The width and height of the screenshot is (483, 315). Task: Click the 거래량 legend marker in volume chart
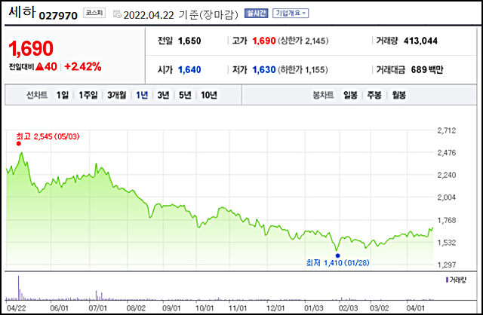(447, 280)
